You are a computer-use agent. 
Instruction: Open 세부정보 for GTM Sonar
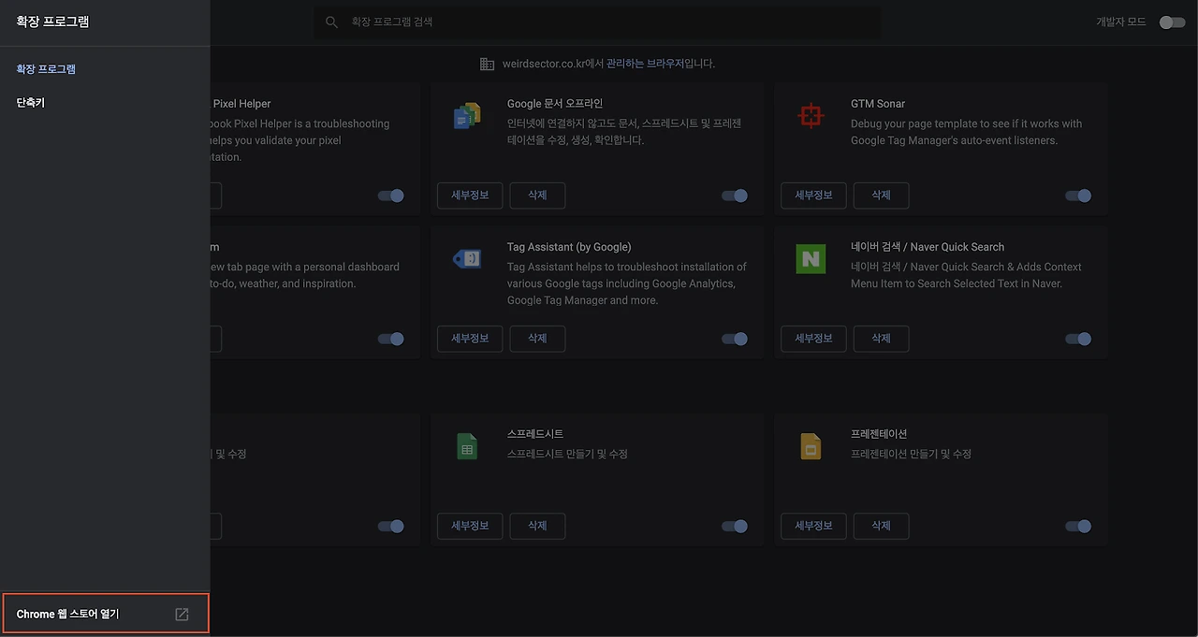pyautogui.click(x=813, y=195)
